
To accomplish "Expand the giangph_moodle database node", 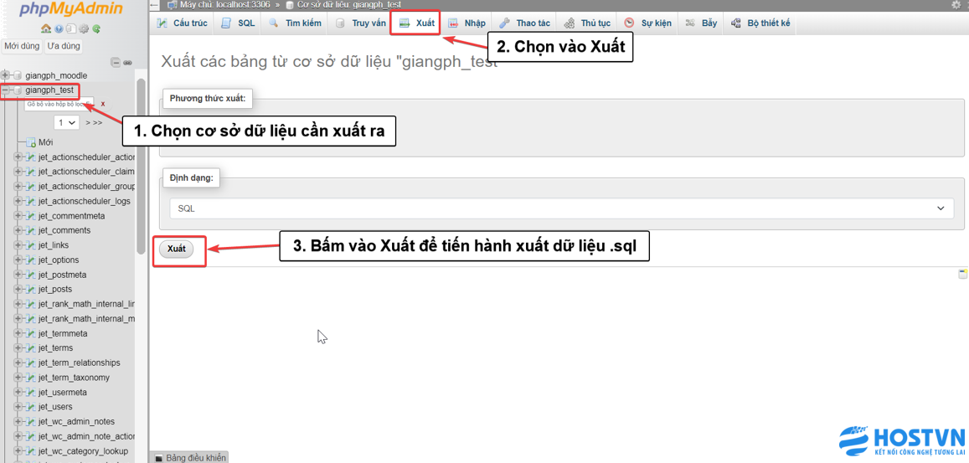I will click(6, 75).
